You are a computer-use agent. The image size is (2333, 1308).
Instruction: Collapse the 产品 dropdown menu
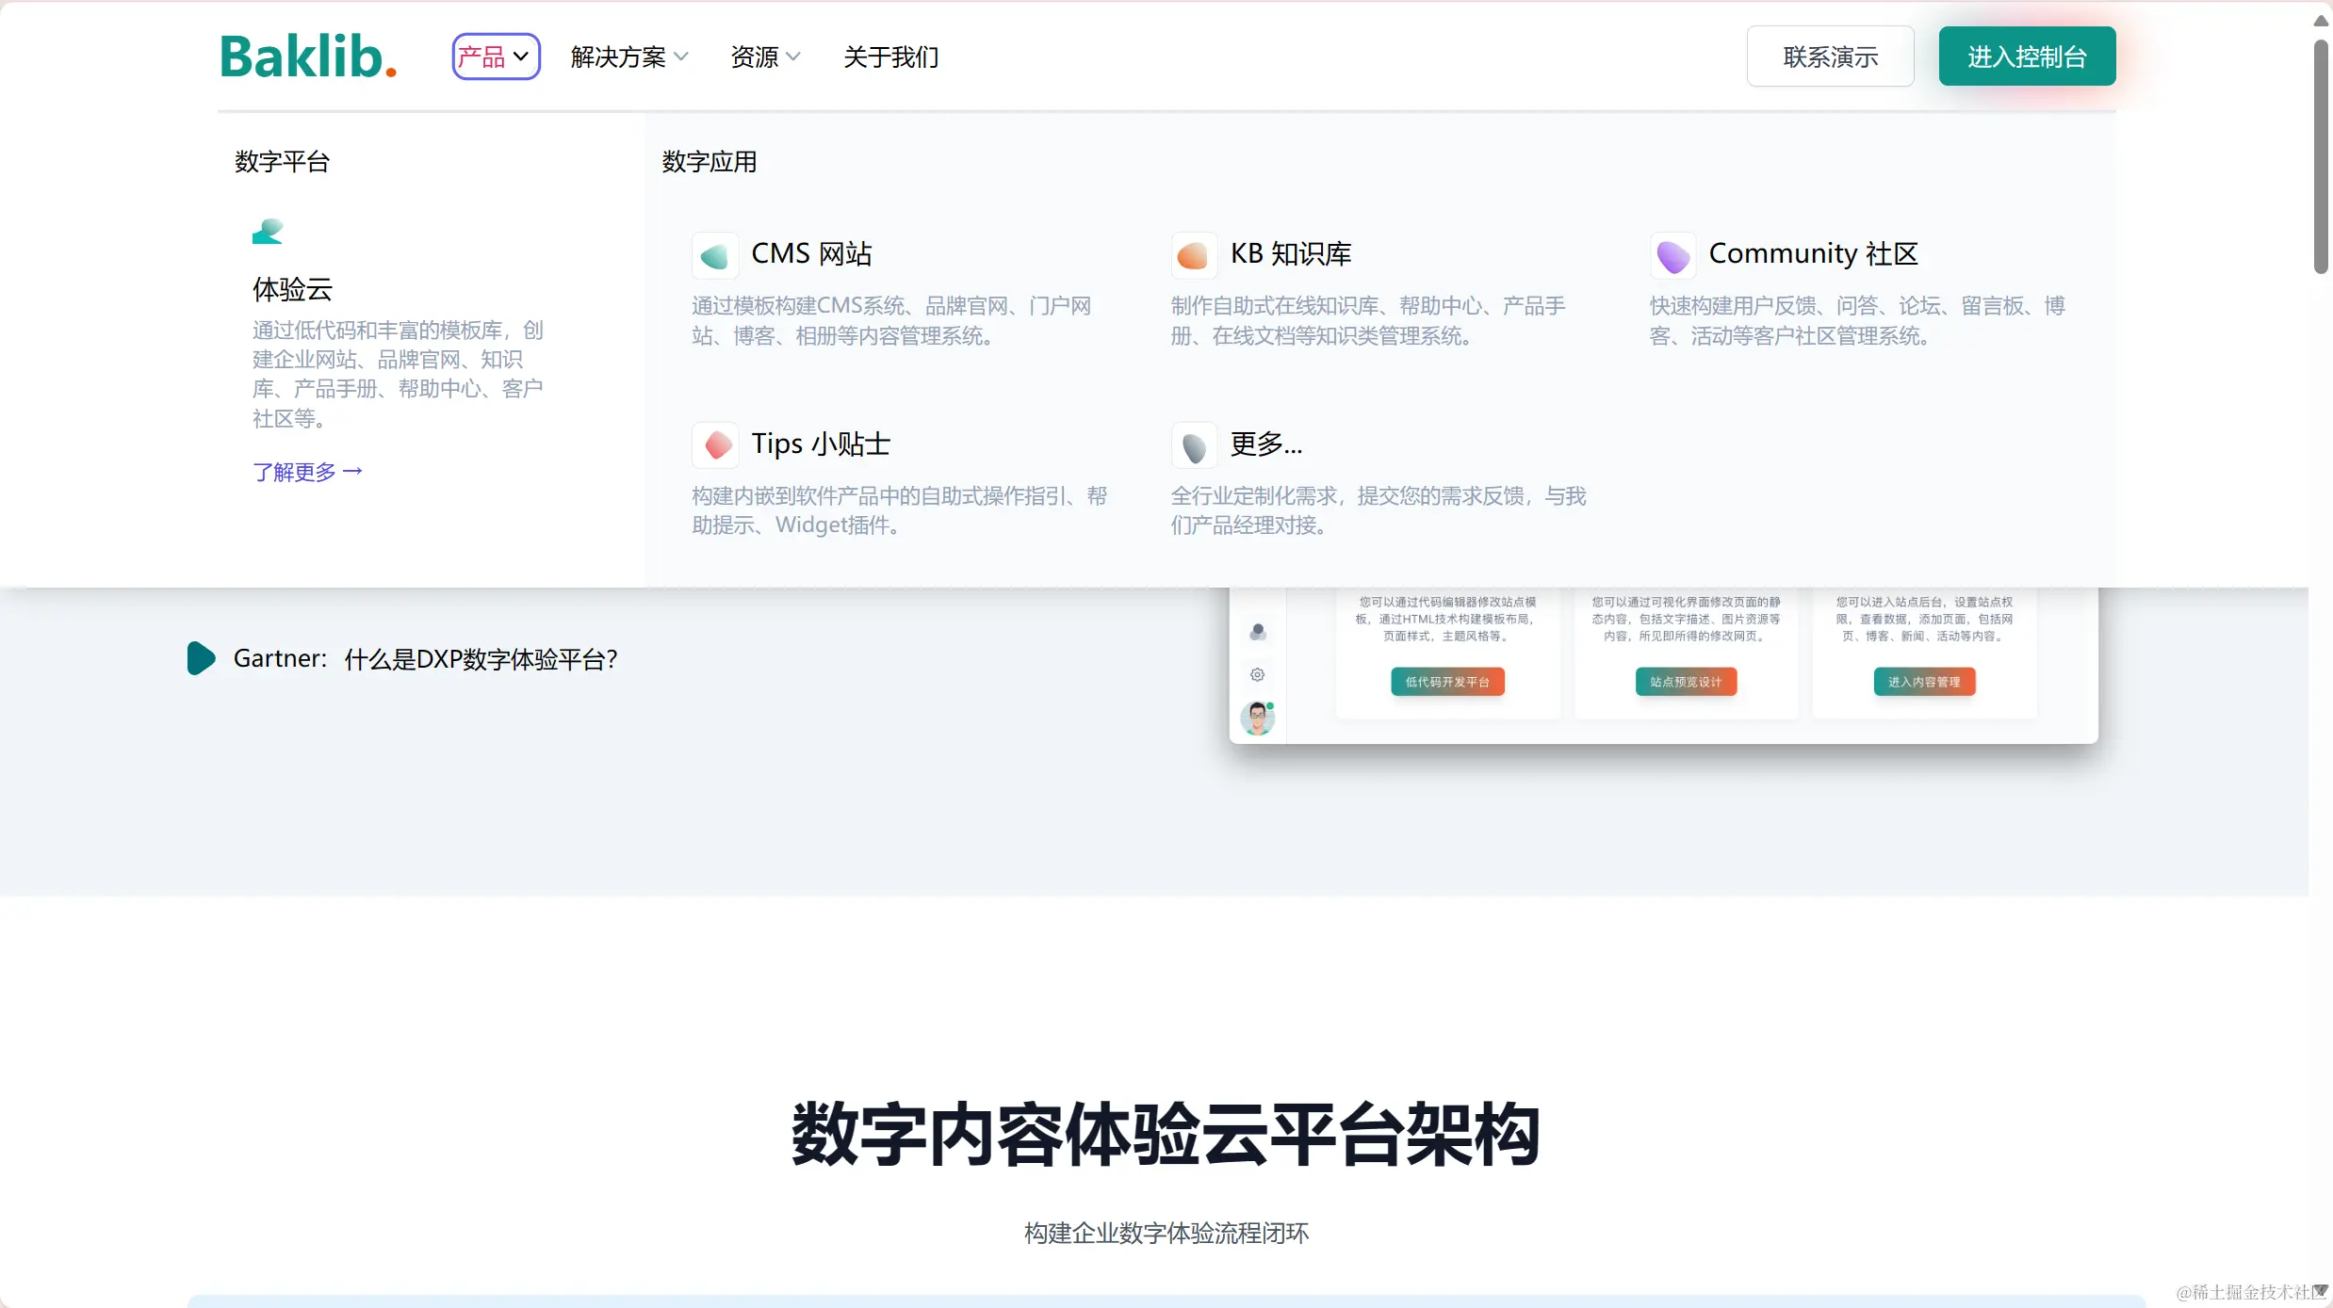[x=496, y=57]
